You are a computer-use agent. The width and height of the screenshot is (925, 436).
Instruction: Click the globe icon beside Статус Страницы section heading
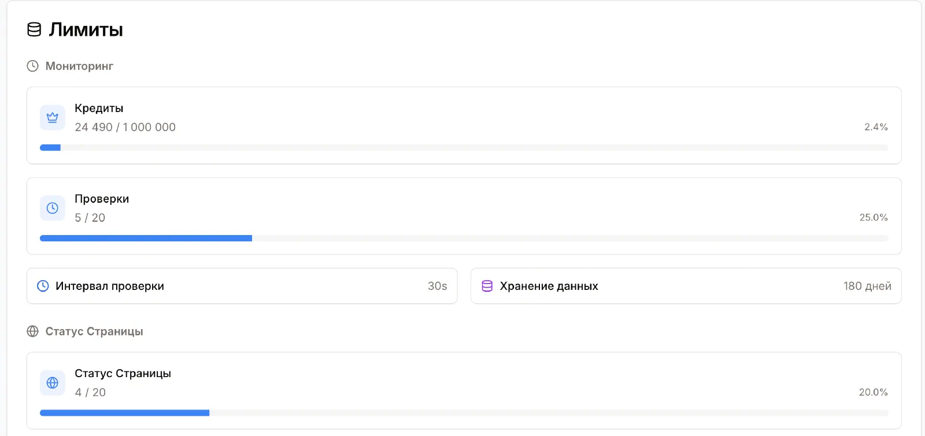click(x=33, y=331)
